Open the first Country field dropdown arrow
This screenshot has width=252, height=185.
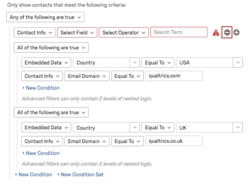135,63
